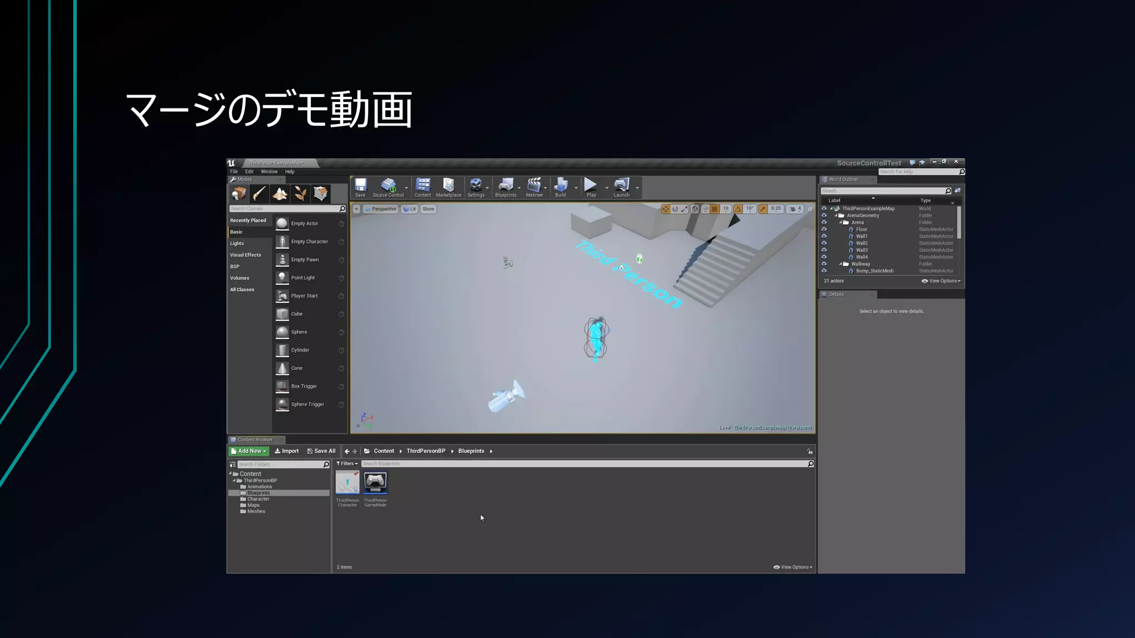This screenshot has width=1135, height=638.
Task: Open World Outliner View Options dropdown
Action: click(x=941, y=281)
